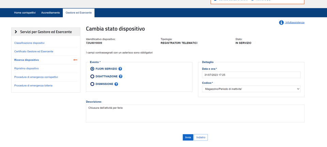Screen dimensions: 327x147
Task: Collapse Servizi per Gestore ed Esercente chevron
Action: (16, 32)
